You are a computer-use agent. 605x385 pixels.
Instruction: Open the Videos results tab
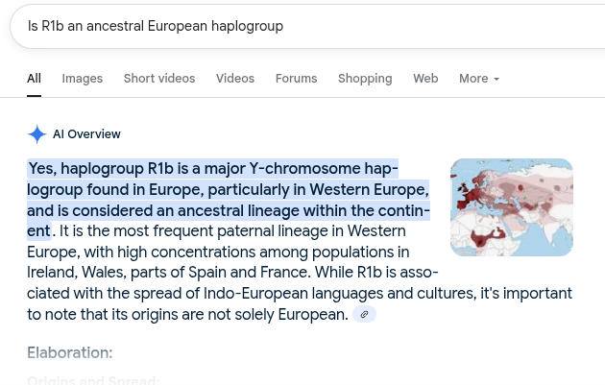[234, 79]
